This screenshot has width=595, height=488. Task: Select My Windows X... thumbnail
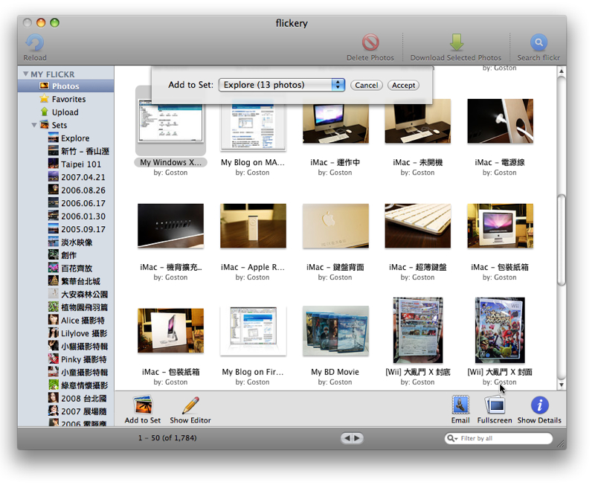pyautogui.click(x=170, y=121)
